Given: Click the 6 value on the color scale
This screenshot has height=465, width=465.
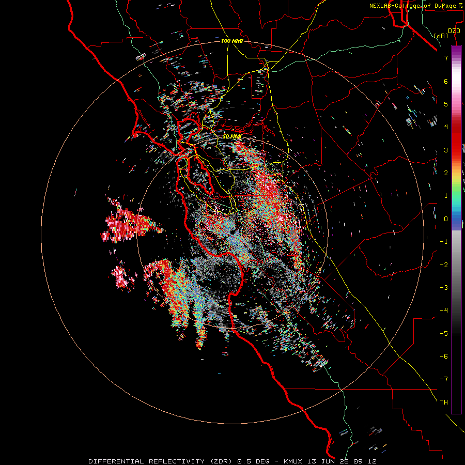Looking at the screenshot, I should [x=446, y=81].
